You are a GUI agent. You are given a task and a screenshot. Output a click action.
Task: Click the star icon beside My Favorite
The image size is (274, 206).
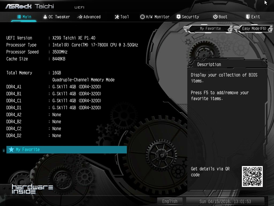pos(11,149)
